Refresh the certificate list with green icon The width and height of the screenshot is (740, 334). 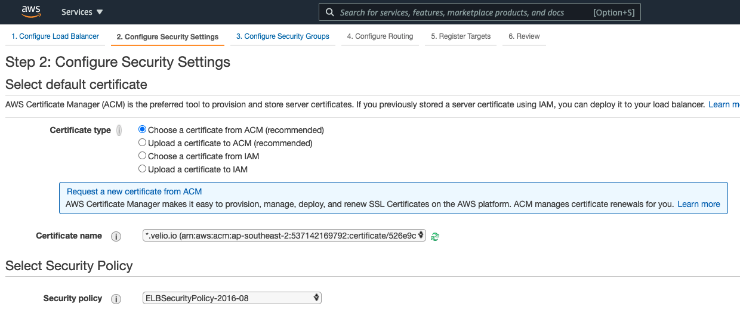pos(435,236)
